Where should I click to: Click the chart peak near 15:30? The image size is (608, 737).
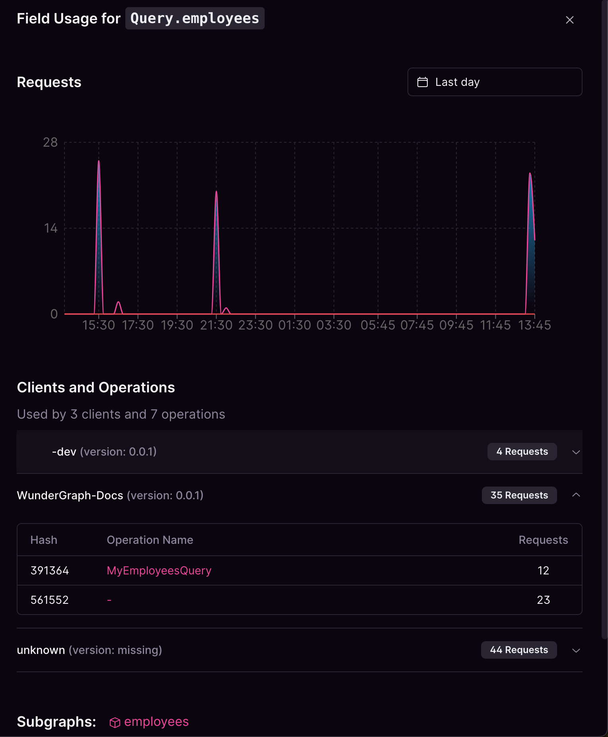99,161
